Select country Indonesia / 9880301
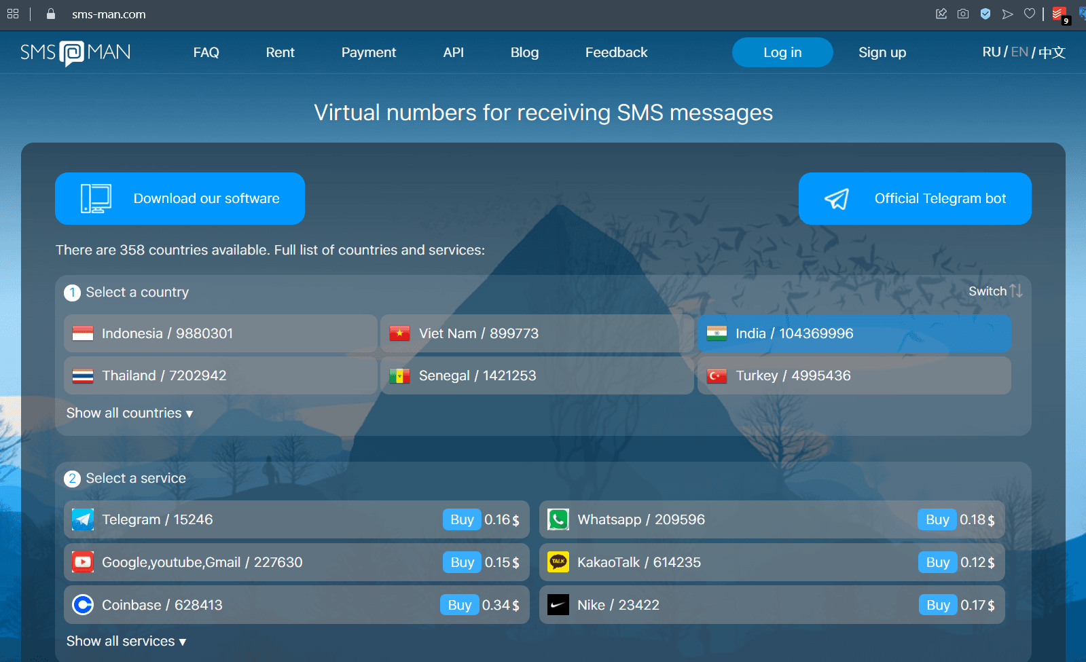This screenshot has height=662, width=1086. (221, 333)
